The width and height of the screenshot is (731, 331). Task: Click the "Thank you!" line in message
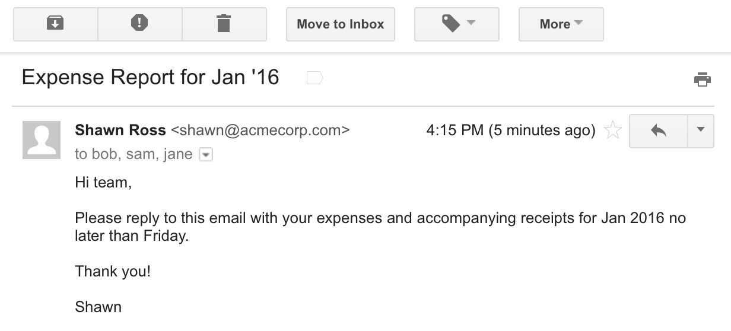(113, 272)
